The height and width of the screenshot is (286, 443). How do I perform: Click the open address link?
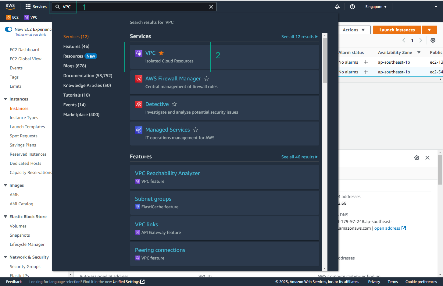point(390,228)
